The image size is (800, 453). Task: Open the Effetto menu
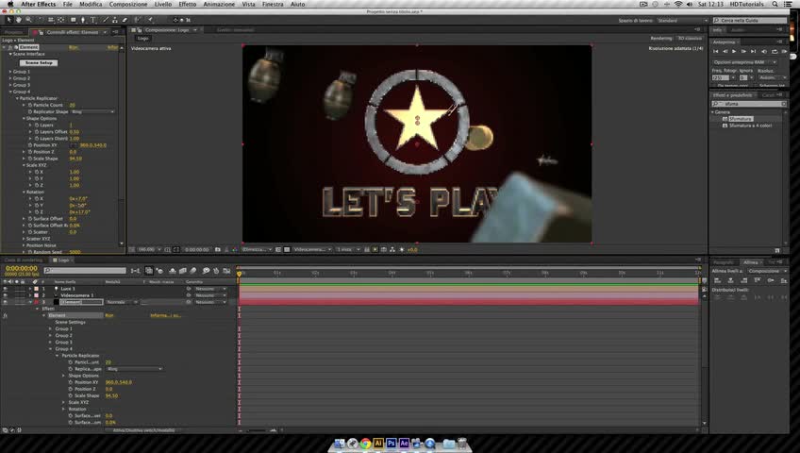(x=187, y=4)
